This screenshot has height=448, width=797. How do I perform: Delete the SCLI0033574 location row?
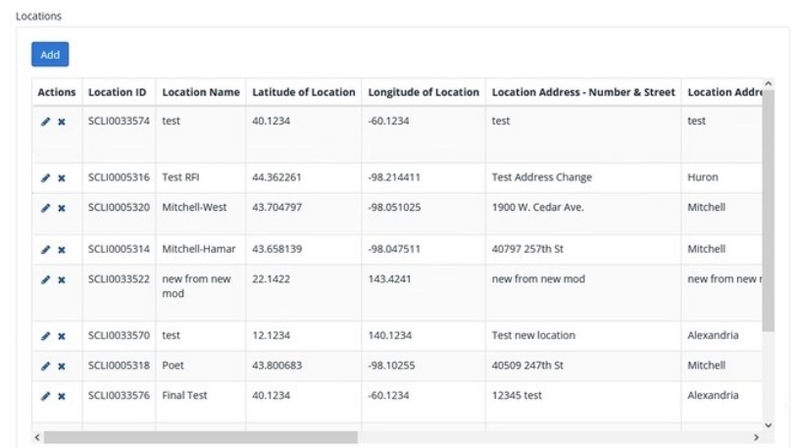(61, 122)
